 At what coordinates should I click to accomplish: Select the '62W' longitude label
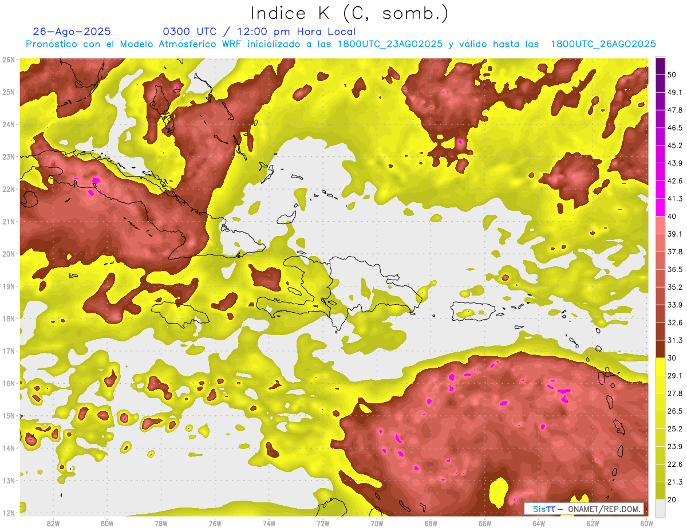pyautogui.click(x=593, y=524)
